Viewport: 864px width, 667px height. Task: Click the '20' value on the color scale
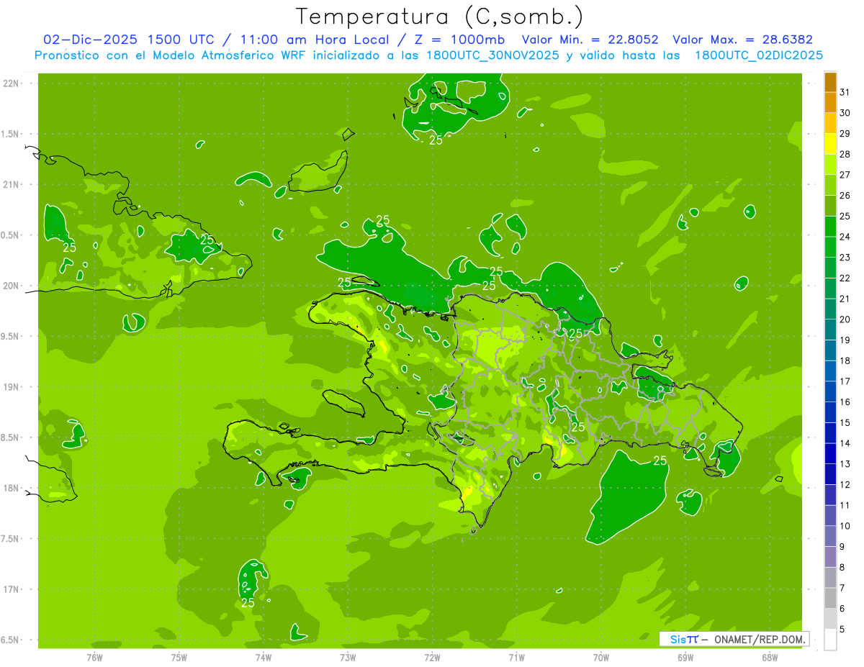(x=845, y=319)
